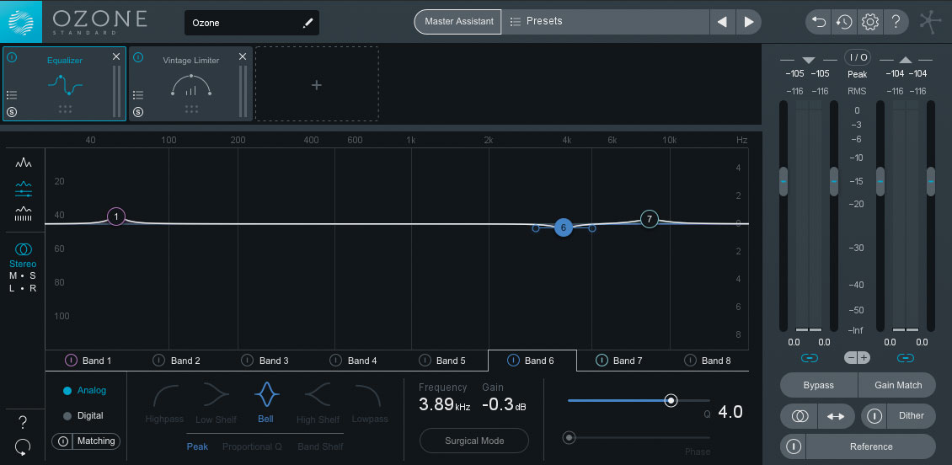Click the pencil icon in the name field
The width and height of the screenshot is (952, 465).
[x=308, y=23]
